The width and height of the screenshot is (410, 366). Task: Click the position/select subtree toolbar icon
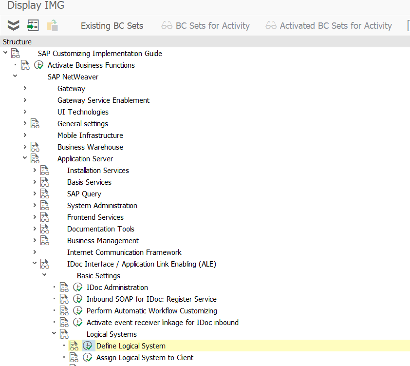click(x=33, y=25)
